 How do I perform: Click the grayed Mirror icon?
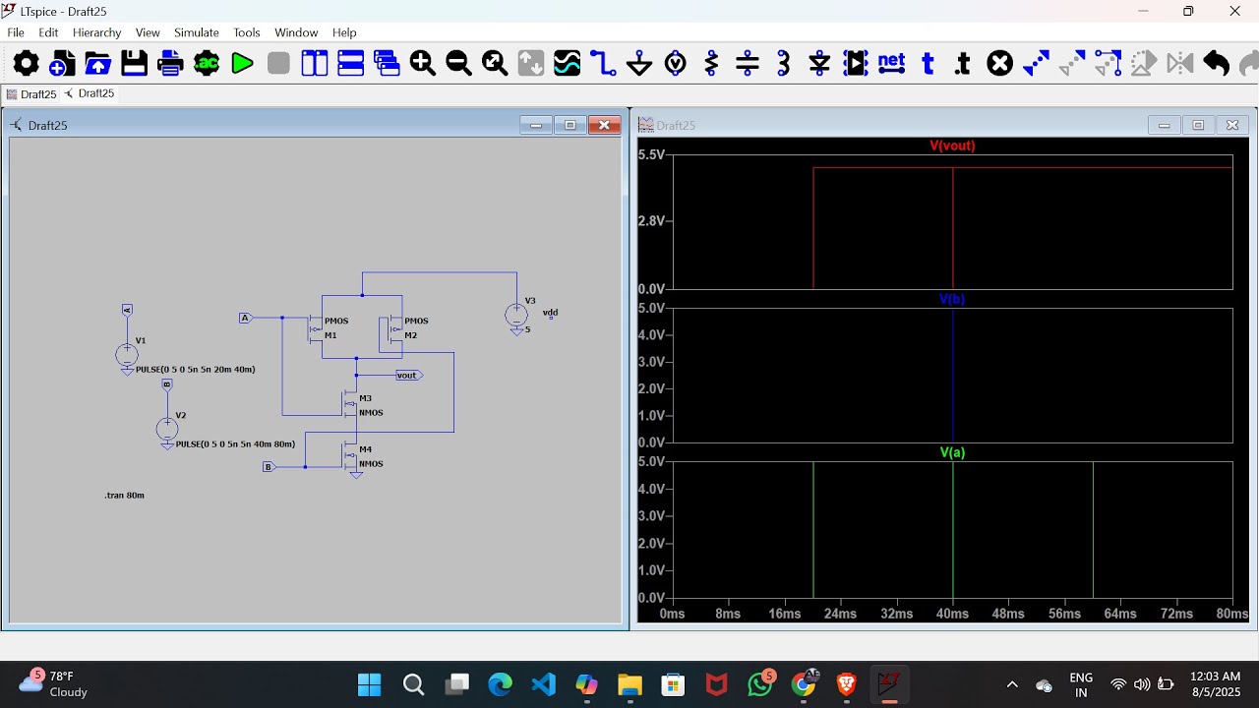(x=1180, y=64)
